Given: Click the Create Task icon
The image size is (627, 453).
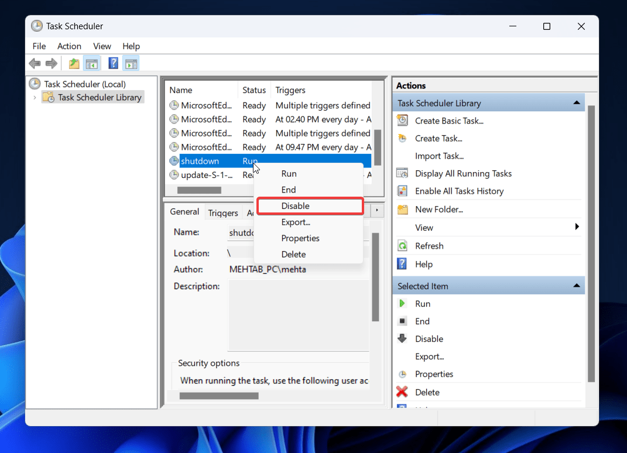Looking at the screenshot, I should [x=402, y=138].
